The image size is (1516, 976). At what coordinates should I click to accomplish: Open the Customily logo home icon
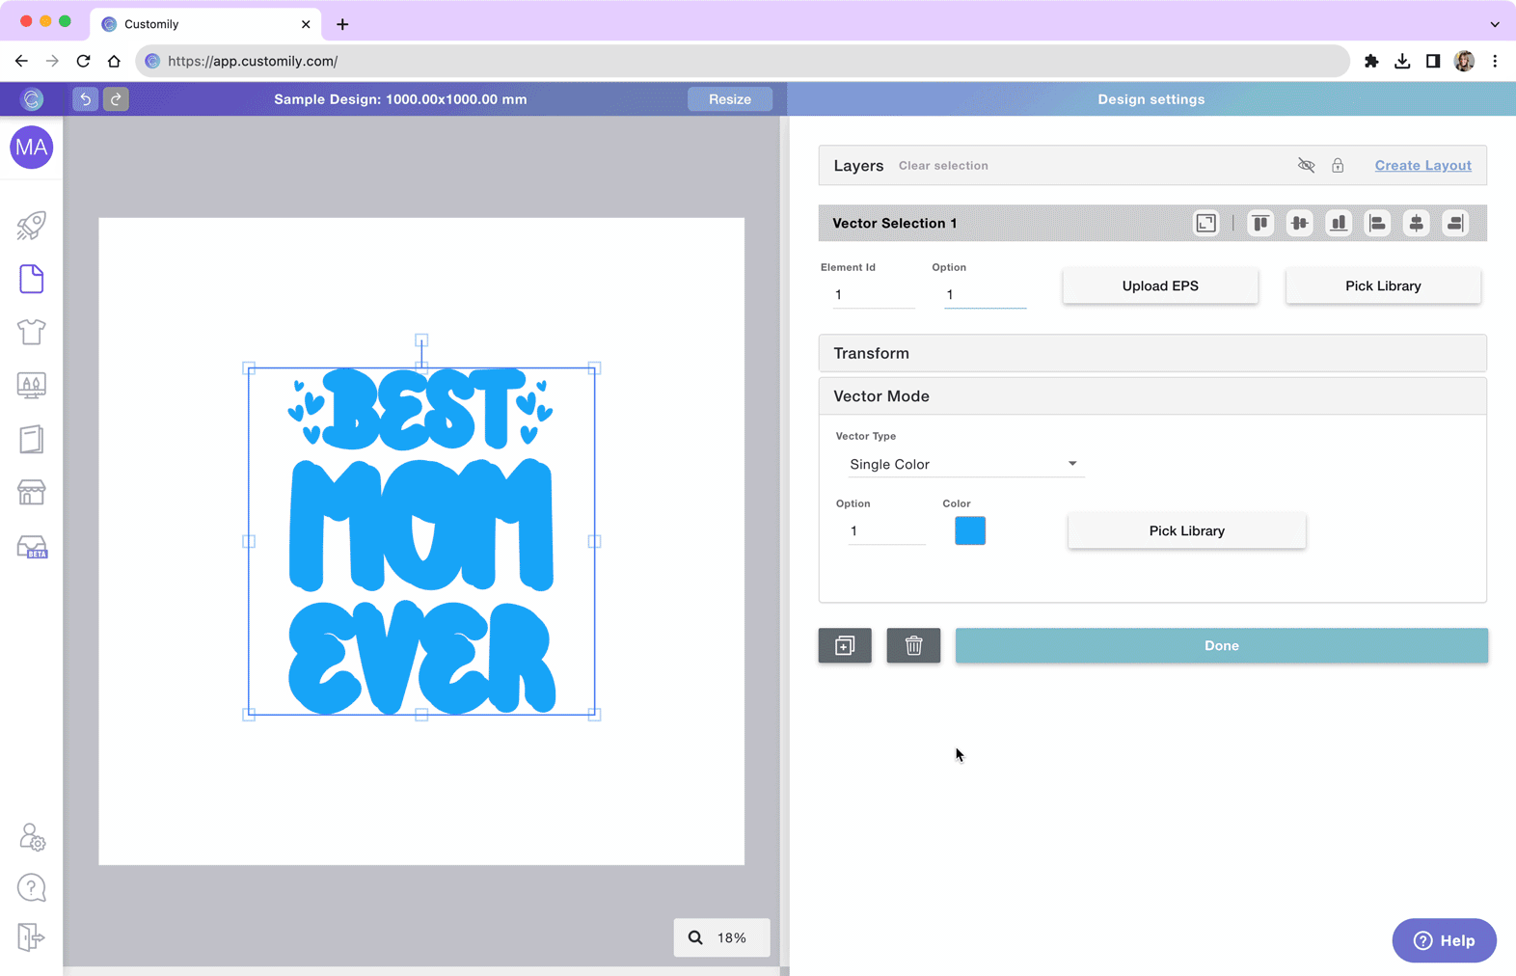32,99
